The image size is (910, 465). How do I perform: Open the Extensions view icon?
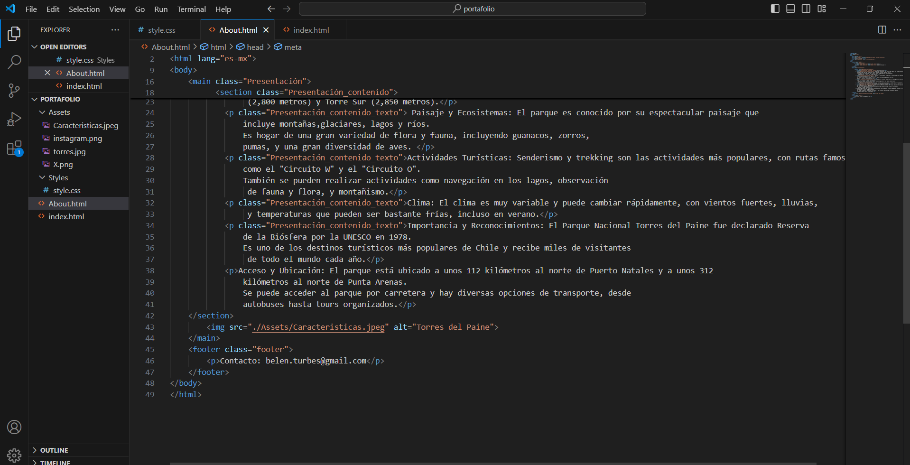tap(14, 148)
